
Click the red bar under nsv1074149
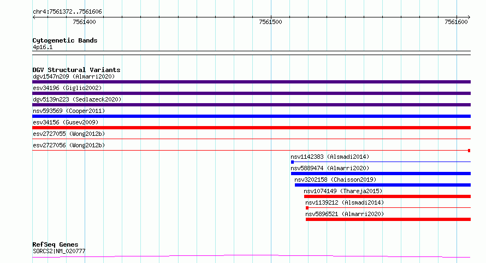coord(388,196)
